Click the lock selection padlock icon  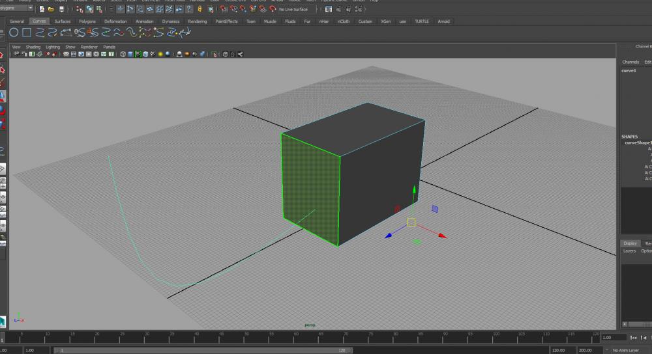[x=200, y=8]
